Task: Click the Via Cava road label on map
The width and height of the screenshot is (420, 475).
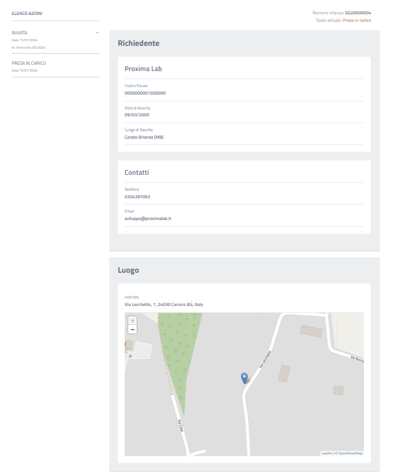Action: (180, 425)
